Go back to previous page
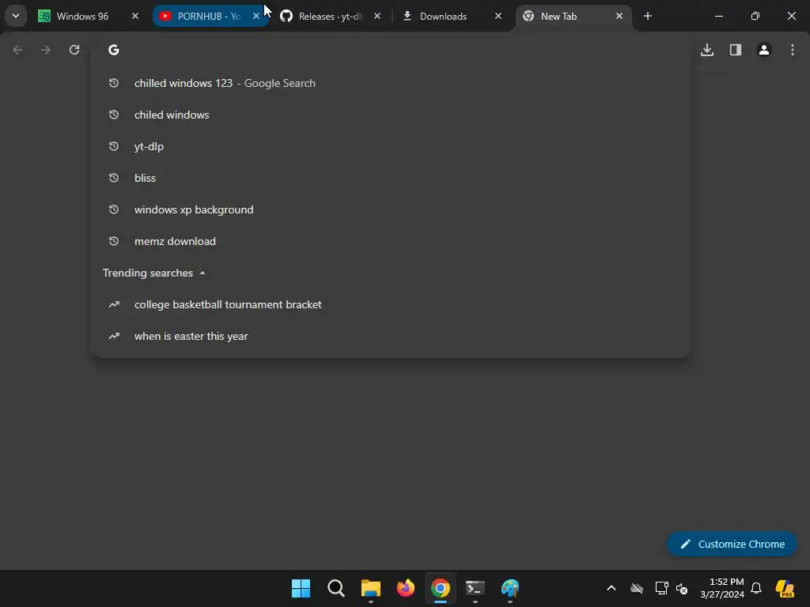The width and height of the screenshot is (810, 607). pyautogui.click(x=17, y=50)
